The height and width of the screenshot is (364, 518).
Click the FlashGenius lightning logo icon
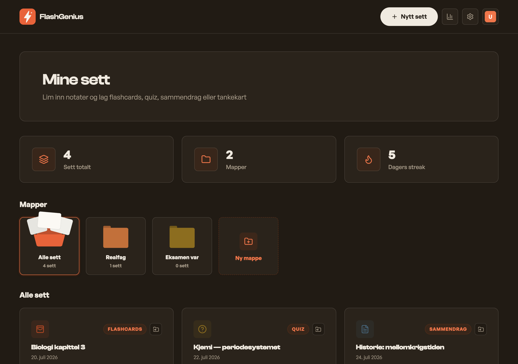coord(28,17)
